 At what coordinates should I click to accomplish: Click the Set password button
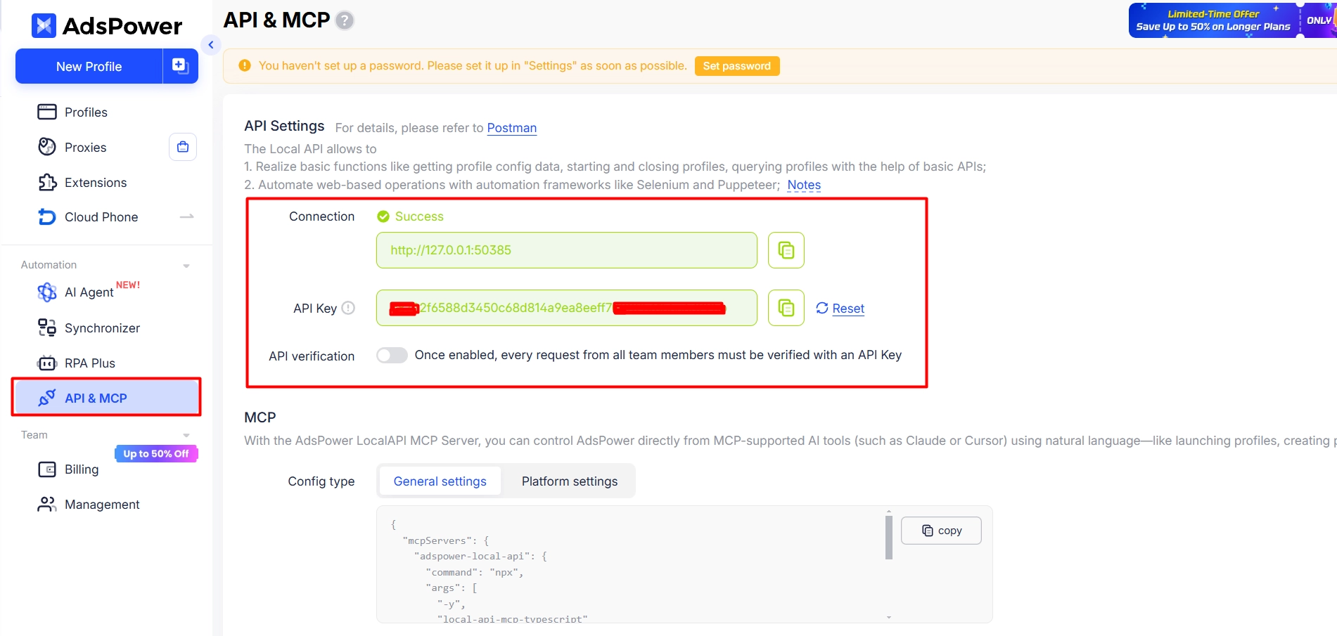pyautogui.click(x=737, y=66)
